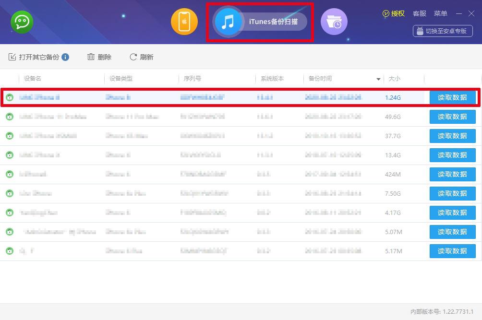Click the 设备名 column header
The height and width of the screenshot is (320, 482).
(33, 79)
